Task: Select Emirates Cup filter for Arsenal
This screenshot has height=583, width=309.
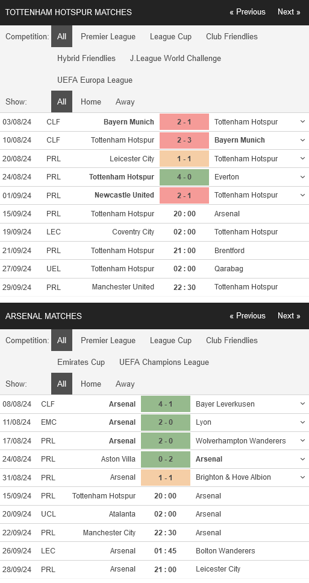Action: pos(81,362)
